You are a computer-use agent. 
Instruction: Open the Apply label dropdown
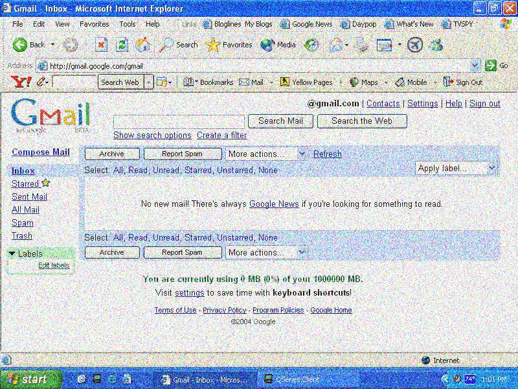(x=456, y=169)
